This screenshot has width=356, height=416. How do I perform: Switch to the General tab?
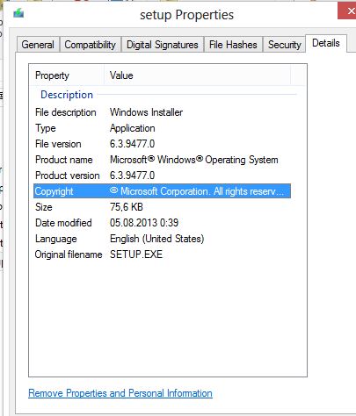coord(38,45)
